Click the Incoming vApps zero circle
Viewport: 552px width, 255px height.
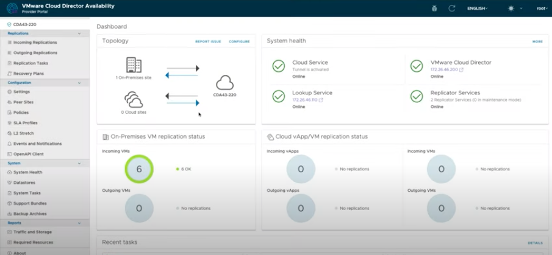(x=301, y=169)
